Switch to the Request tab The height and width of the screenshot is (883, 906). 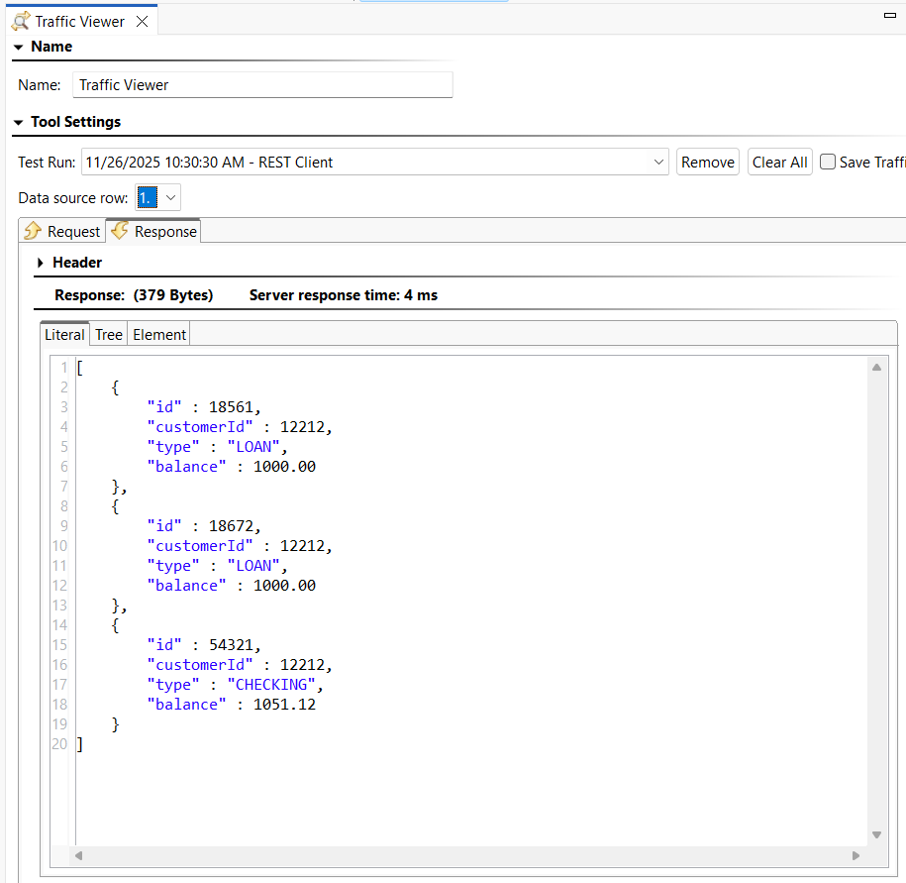[x=62, y=231]
